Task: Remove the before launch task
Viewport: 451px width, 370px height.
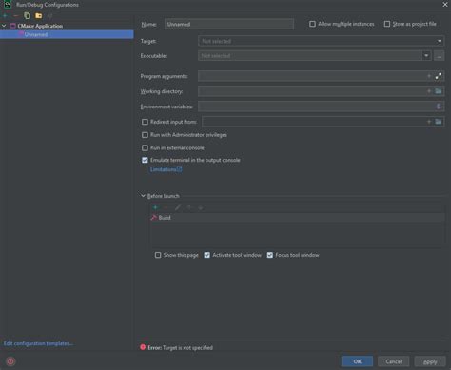Action: click(x=166, y=207)
